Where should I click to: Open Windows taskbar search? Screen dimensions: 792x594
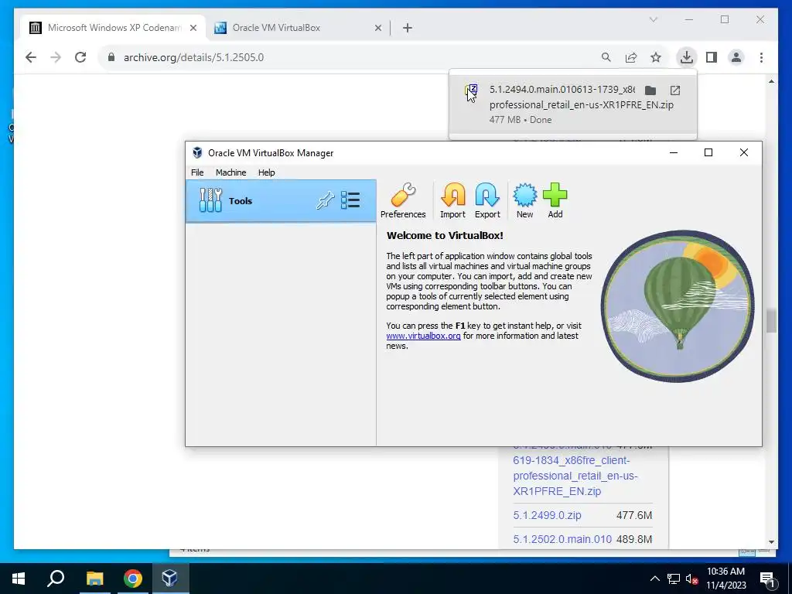click(56, 579)
